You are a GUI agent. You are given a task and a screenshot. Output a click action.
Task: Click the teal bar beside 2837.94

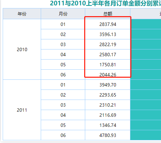[146, 24]
